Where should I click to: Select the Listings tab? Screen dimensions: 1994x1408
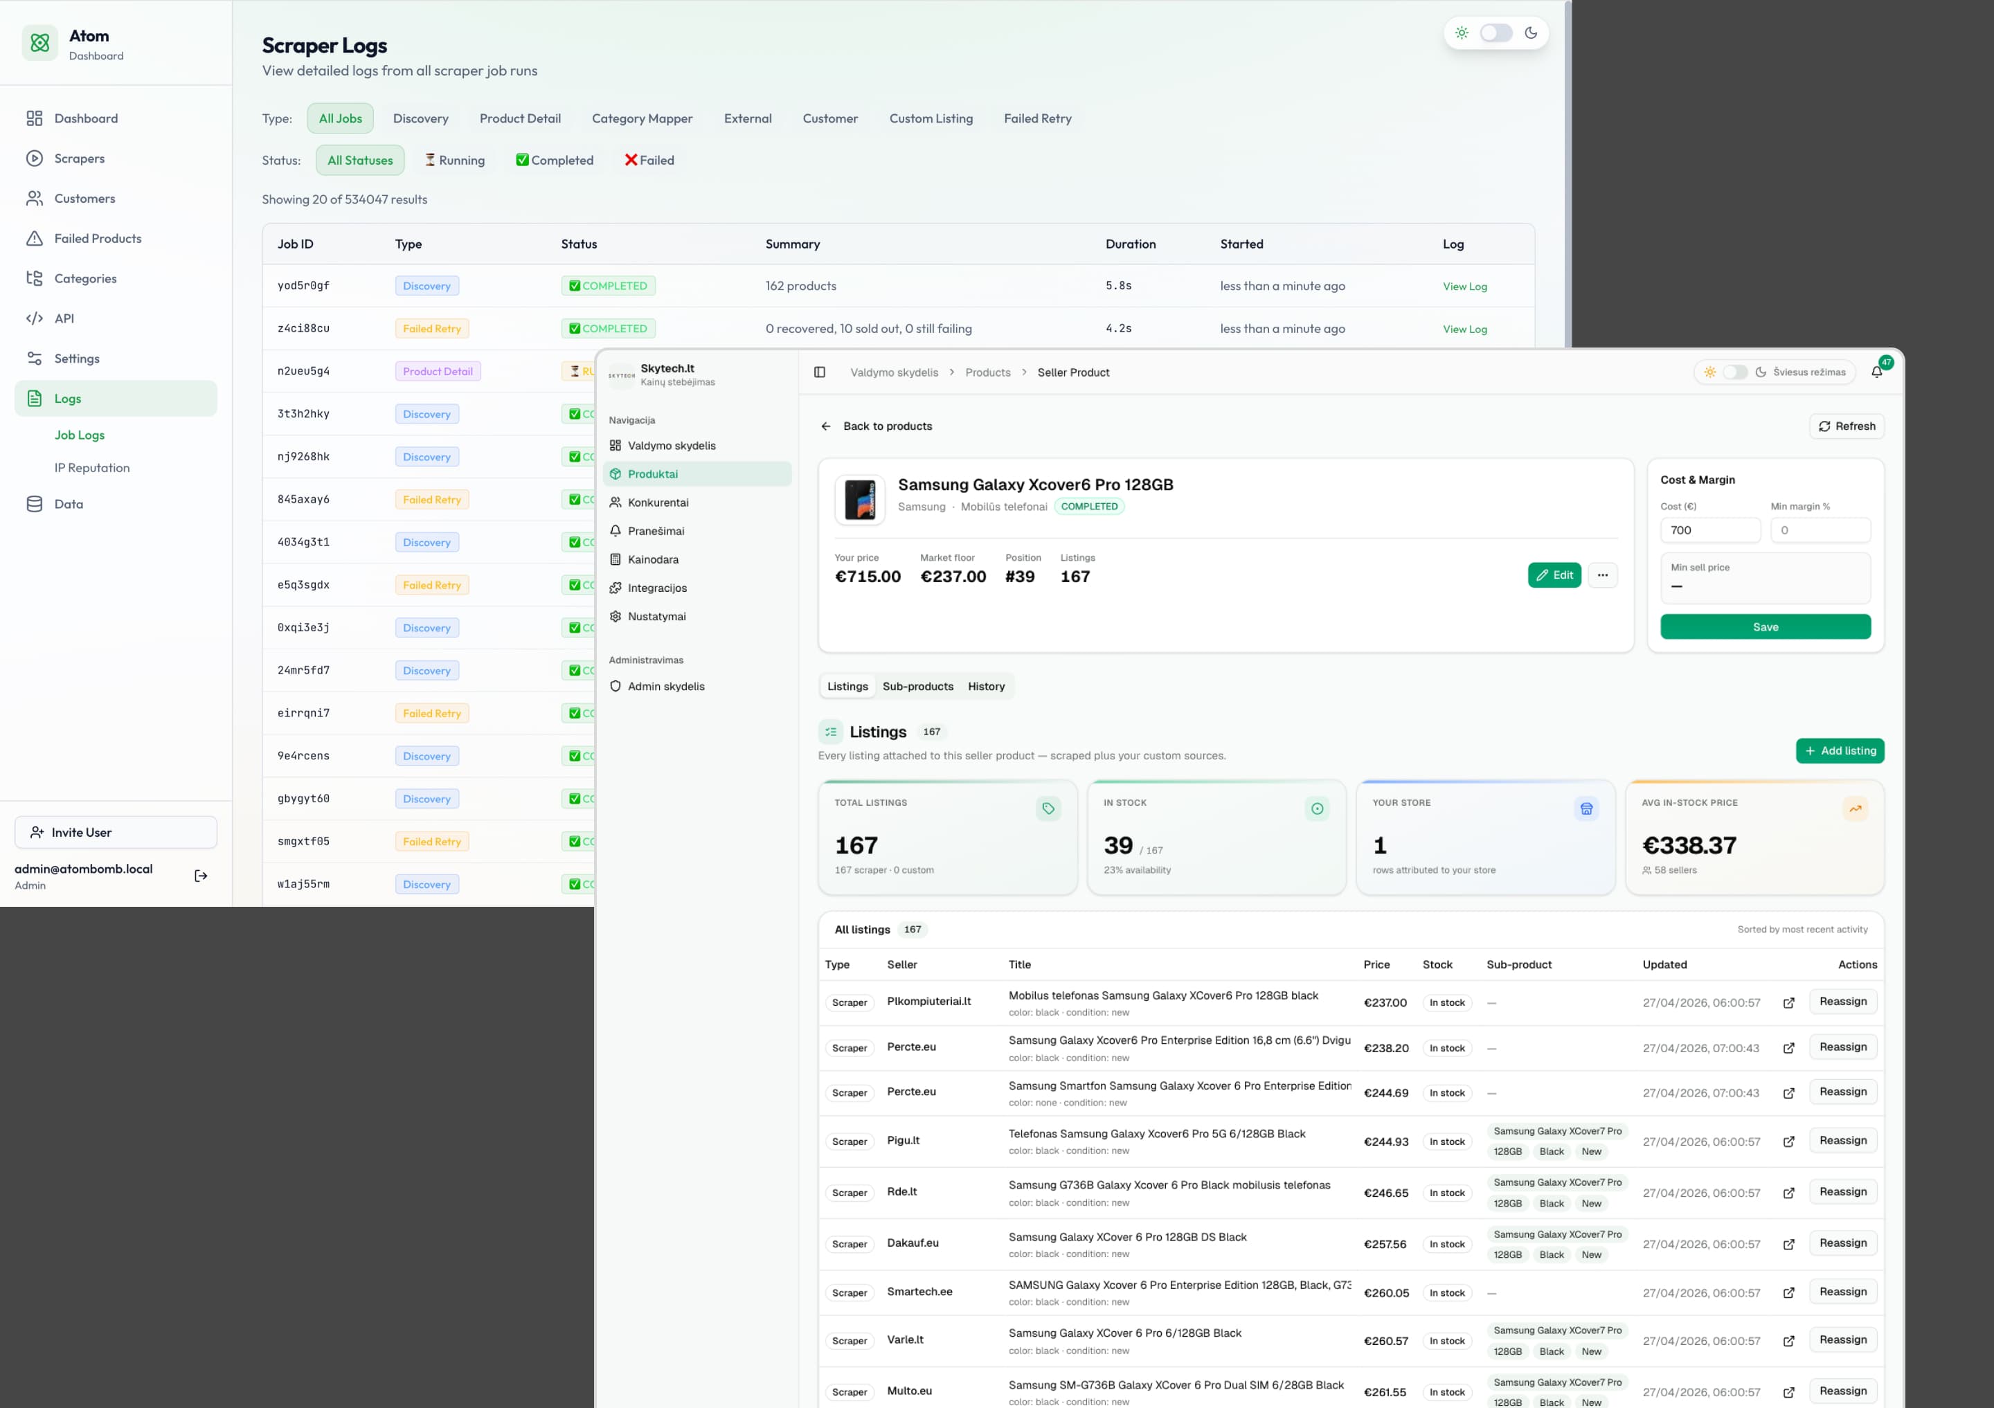coord(847,686)
